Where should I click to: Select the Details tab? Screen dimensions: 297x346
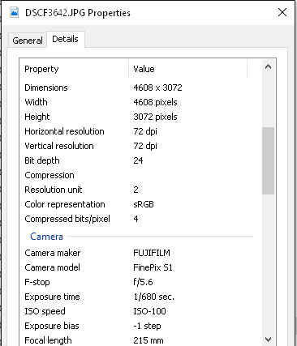click(66, 39)
